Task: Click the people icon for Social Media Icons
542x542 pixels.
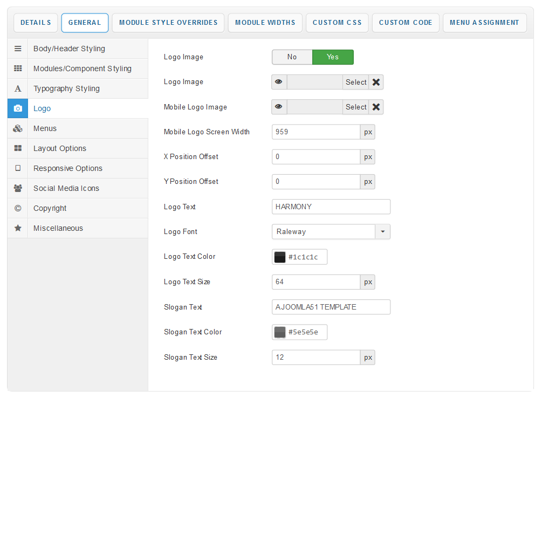Action: (18, 188)
